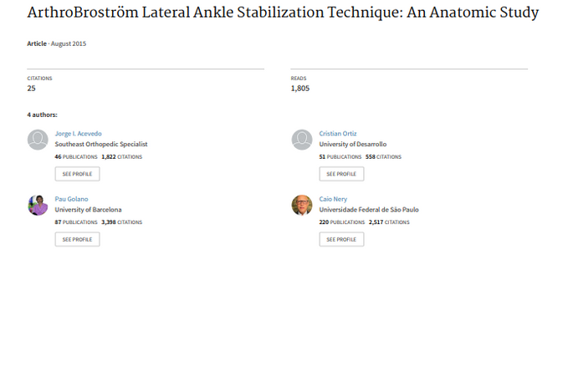Click Caio Nery's profile photo

pyautogui.click(x=302, y=205)
